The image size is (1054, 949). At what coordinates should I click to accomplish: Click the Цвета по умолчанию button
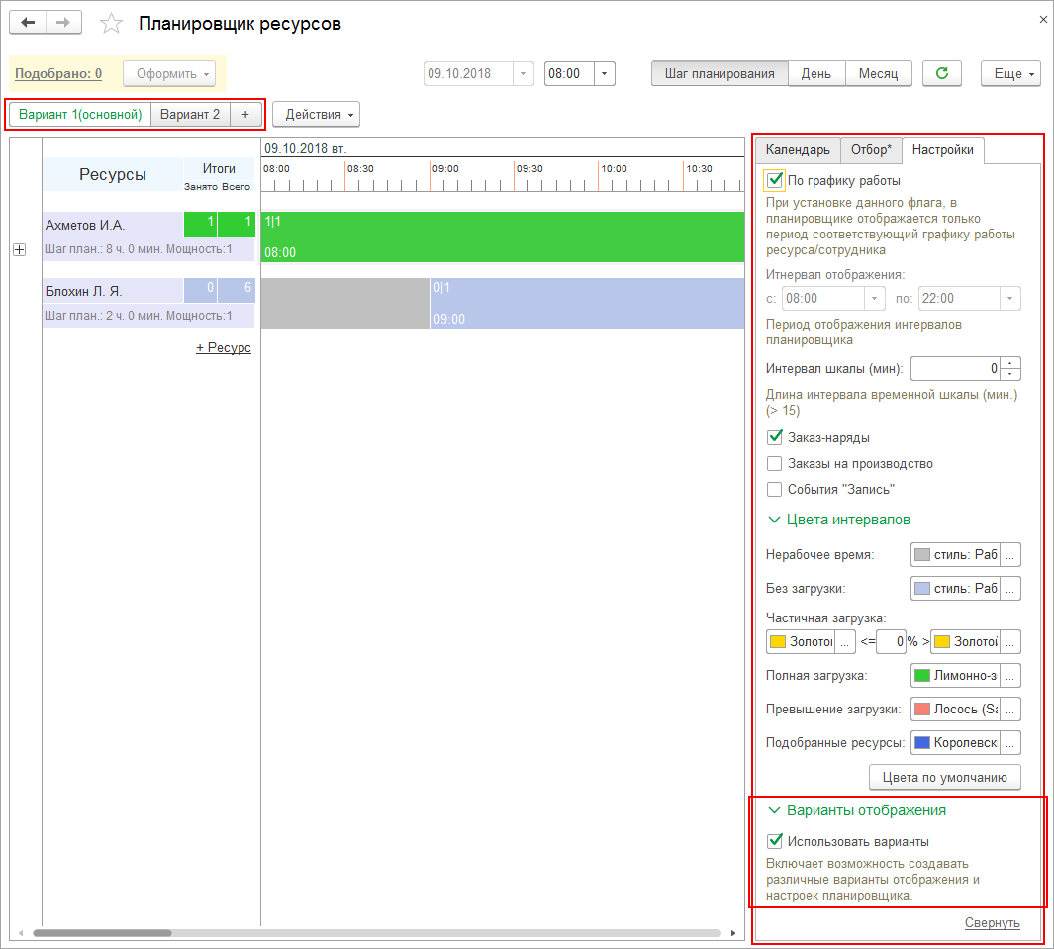pyautogui.click(x=944, y=777)
